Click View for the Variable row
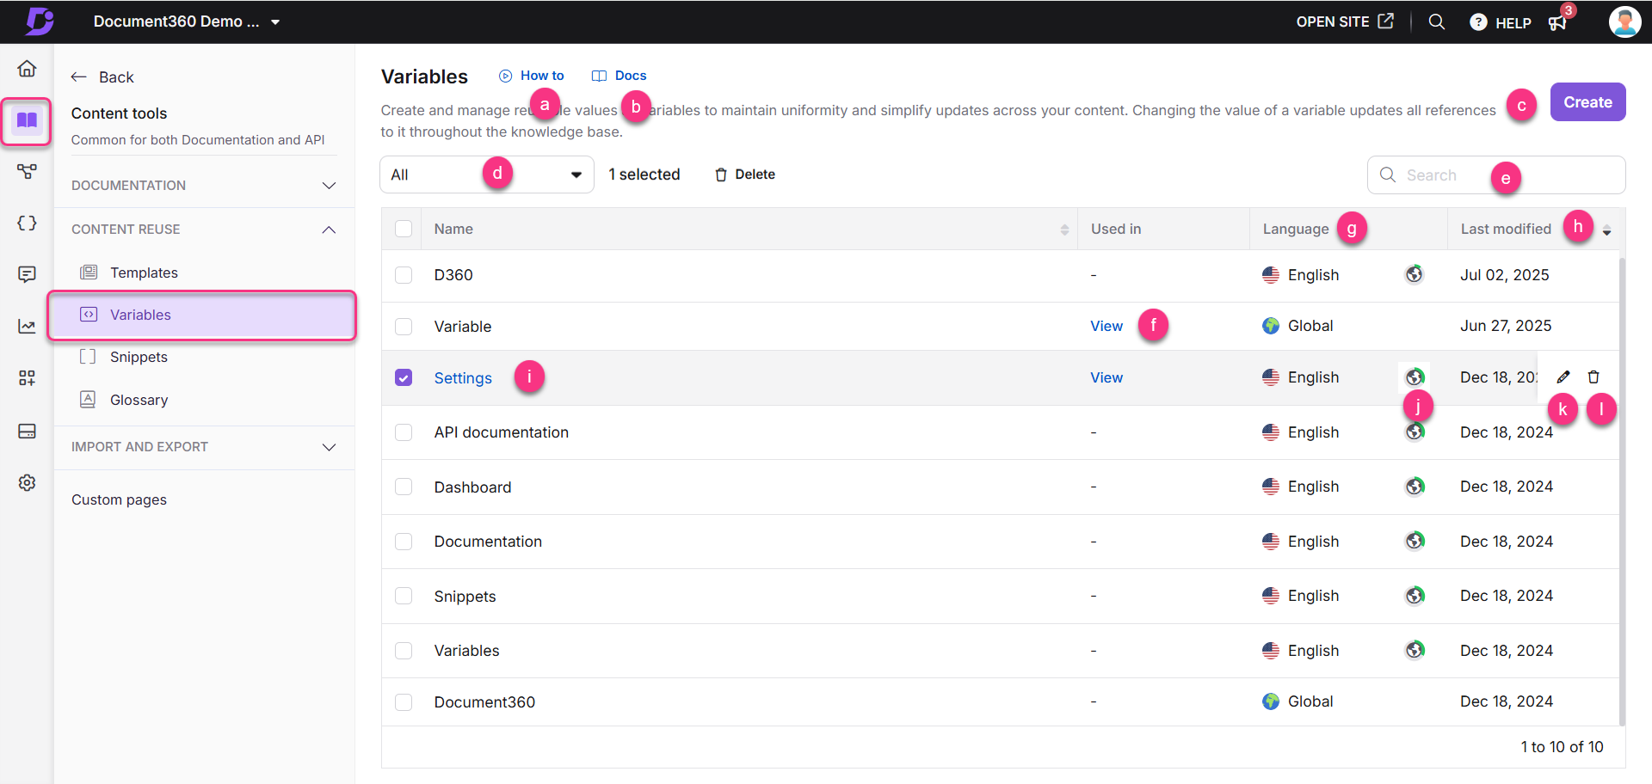The image size is (1652, 784). [1106, 326]
